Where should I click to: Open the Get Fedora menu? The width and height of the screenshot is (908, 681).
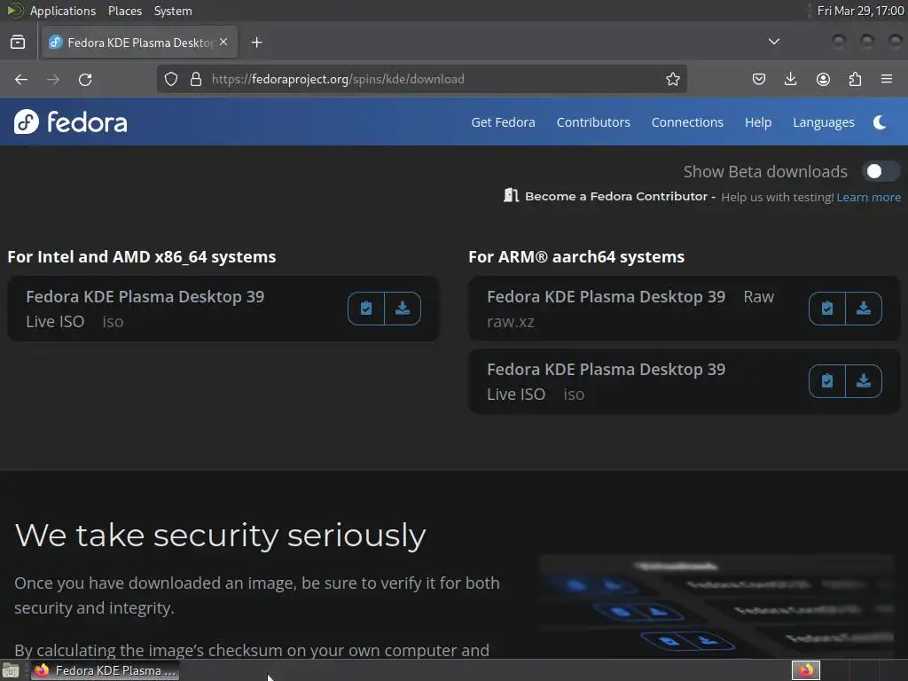tap(504, 122)
